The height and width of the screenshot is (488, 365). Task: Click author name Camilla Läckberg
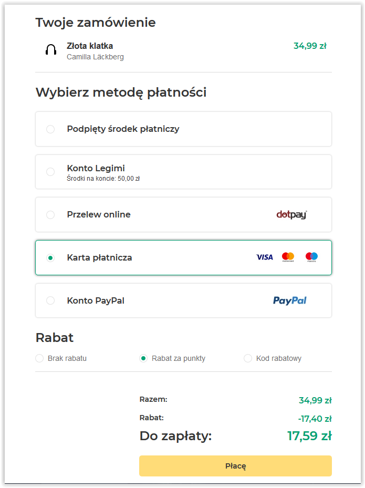95,57
